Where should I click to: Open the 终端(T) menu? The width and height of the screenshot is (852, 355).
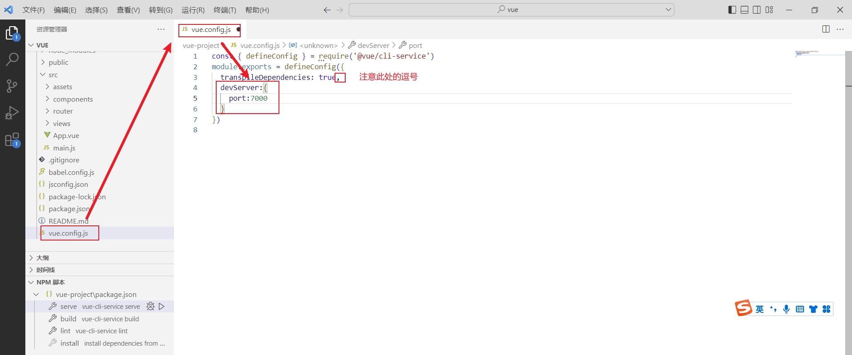point(225,10)
